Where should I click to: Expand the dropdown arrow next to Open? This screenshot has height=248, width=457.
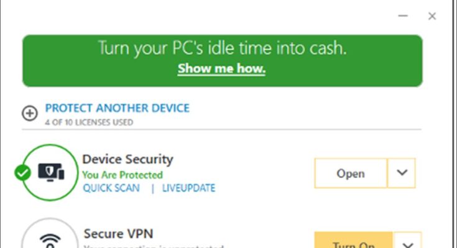402,173
